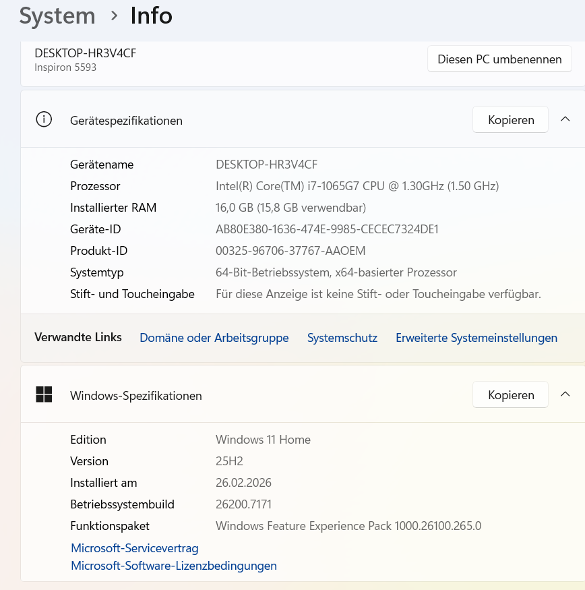Click the Verwandte Links label
Screen dimensions: 585x590
78,336
